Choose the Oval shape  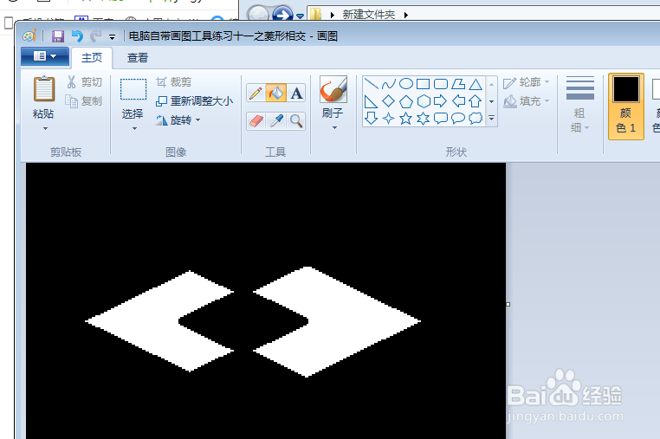coord(405,84)
